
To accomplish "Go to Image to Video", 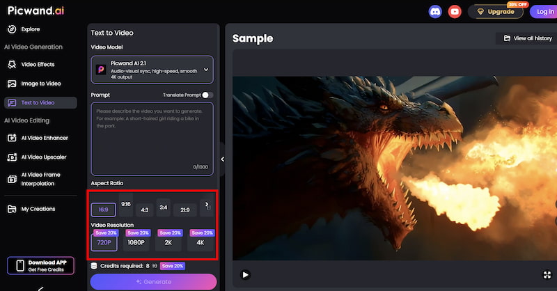I will (40, 84).
